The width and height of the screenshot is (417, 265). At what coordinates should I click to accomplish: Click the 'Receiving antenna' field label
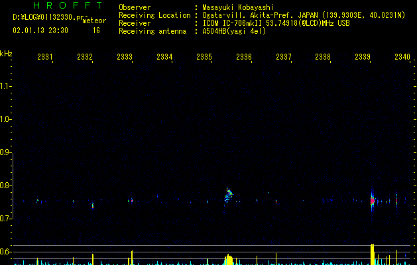click(152, 31)
